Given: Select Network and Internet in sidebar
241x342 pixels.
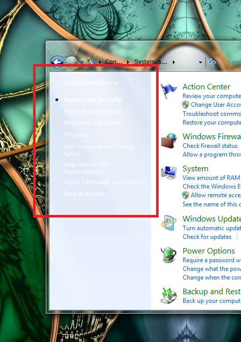Looking at the screenshot, I should click(x=93, y=111).
